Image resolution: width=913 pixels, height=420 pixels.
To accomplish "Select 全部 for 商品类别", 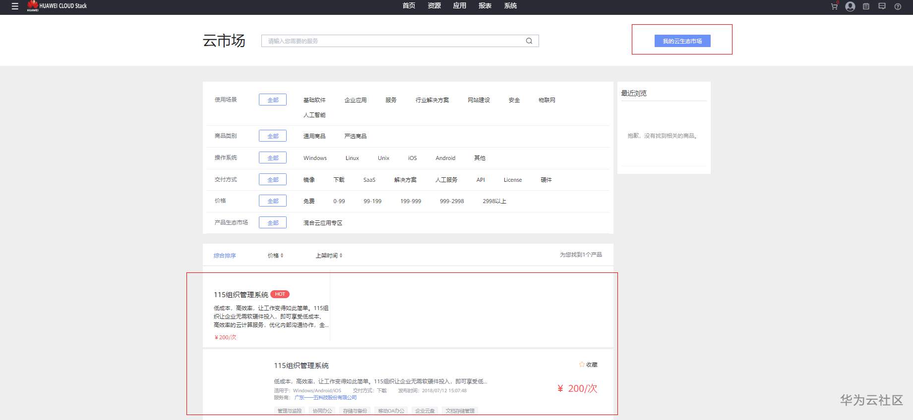I will [273, 136].
